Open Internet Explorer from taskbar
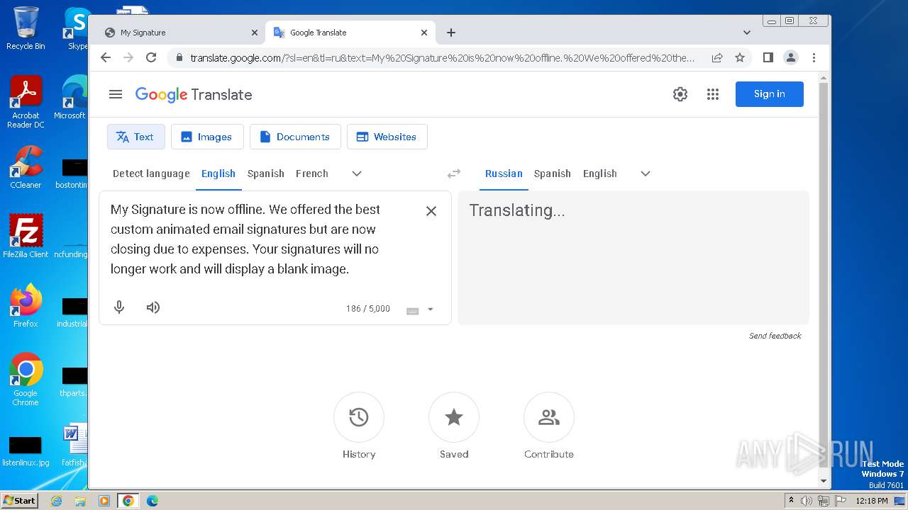This screenshot has width=908, height=510. pos(56,501)
